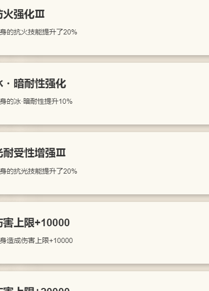
Task: Open the 火强化Ⅲ skill title
Action: click(22, 14)
